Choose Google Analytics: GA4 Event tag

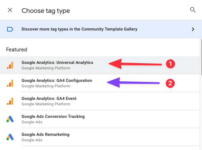[100, 101]
